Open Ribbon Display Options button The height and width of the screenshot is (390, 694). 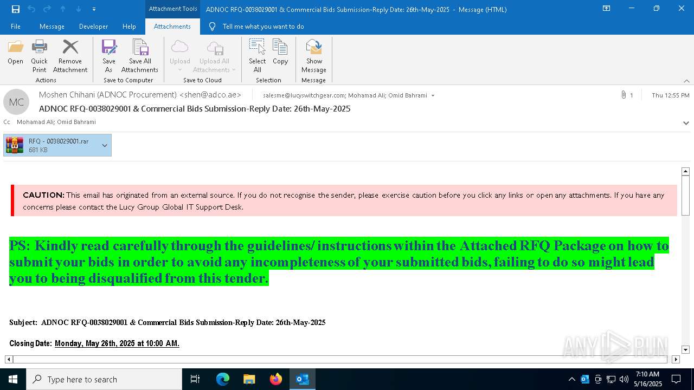tap(607, 9)
